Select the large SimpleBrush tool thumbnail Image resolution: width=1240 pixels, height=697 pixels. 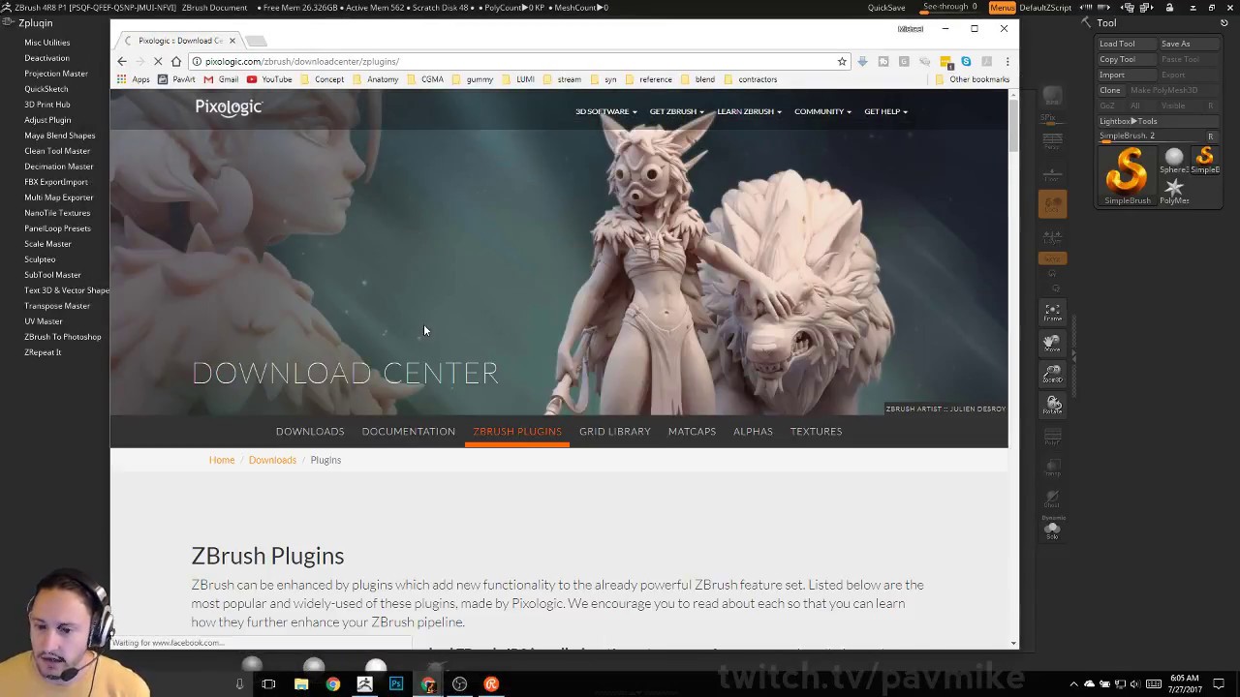[1127, 174]
